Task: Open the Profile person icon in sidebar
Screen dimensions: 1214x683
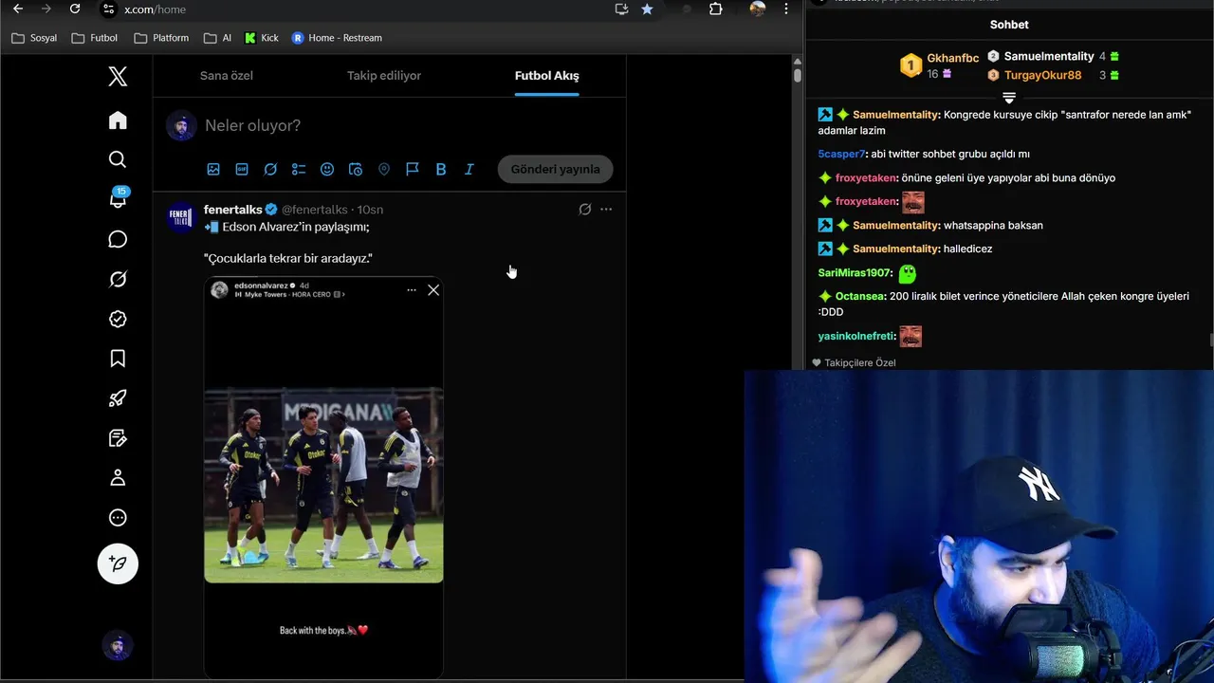Action: (x=118, y=478)
